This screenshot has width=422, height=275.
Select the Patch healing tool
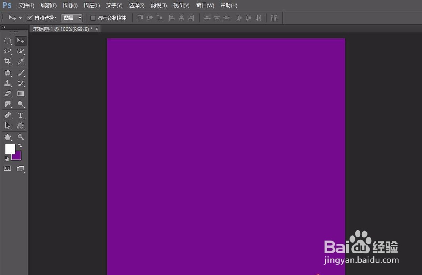pyautogui.click(x=8, y=73)
